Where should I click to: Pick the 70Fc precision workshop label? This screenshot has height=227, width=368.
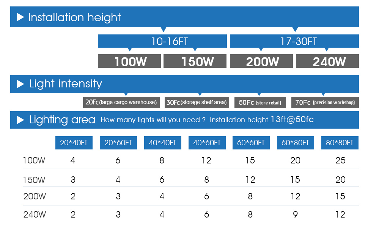click(325, 103)
